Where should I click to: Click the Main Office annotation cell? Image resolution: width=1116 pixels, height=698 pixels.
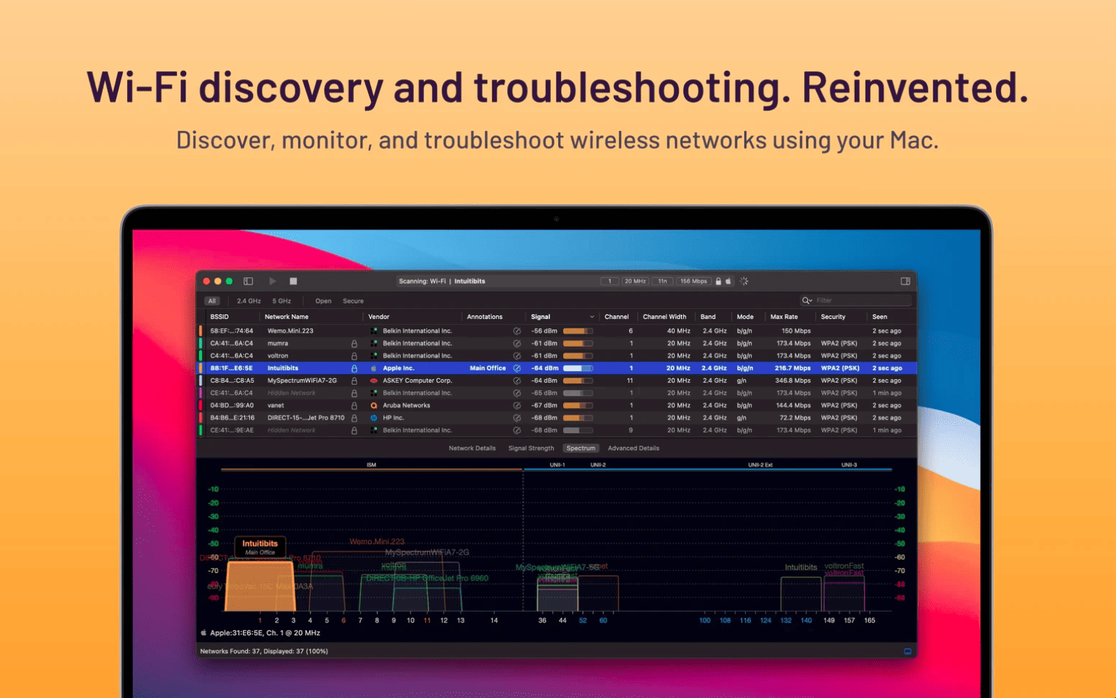click(x=487, y=368)
